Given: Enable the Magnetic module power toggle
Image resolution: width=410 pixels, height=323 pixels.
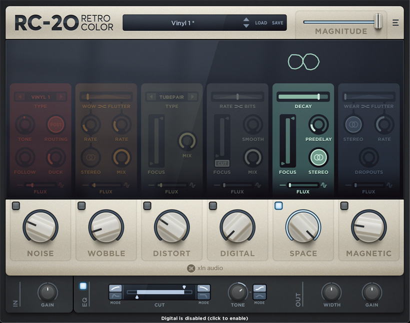Looking at the screenshot, I should click(344, 206).
